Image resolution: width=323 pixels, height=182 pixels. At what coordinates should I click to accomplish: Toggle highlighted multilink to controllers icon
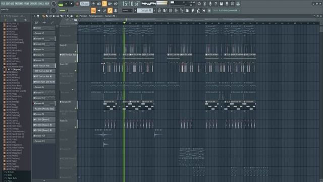tap(110, 11)
